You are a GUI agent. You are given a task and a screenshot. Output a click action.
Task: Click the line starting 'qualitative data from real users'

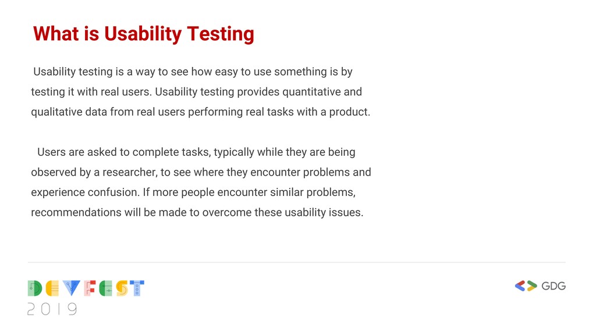[201, 112]
